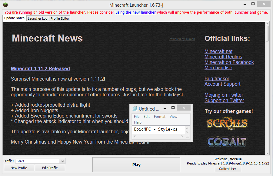
Task: Open the Bug tracker link
Action: click(x=217, y=78)
